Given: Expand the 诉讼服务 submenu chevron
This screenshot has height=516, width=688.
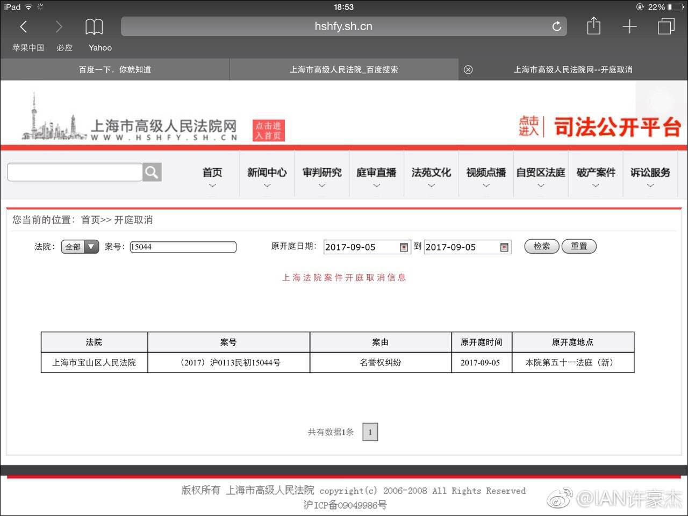Looking at the screenshot, I should click(650, 185).
